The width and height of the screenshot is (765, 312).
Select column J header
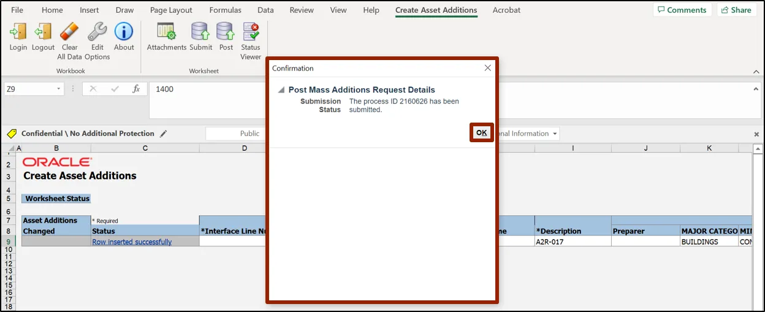645,148
